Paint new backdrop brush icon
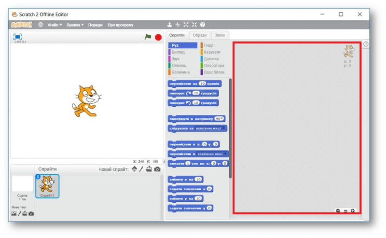Viewport: 386px width, 238px height. [19, 213]
